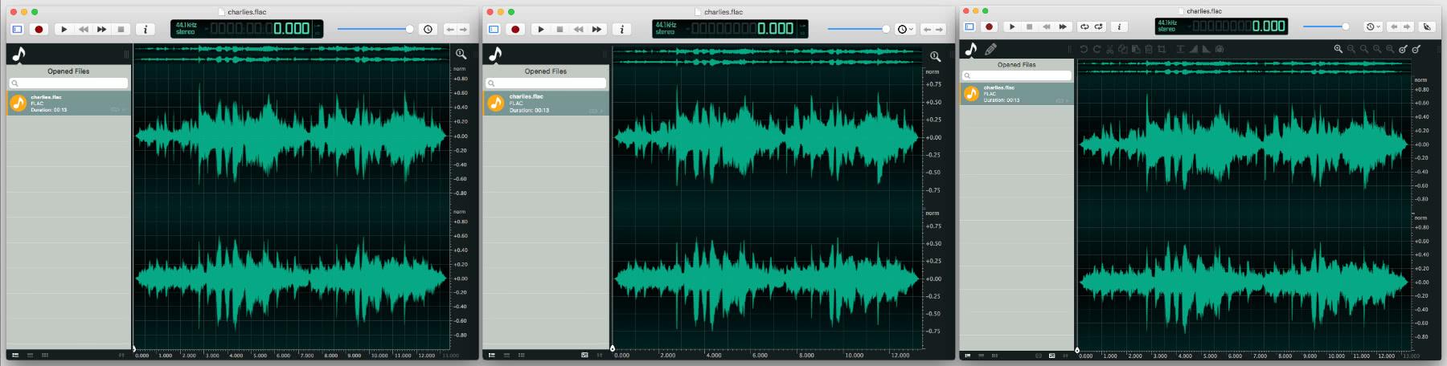Click redo icon in right window
Viewport: 1447px width, 366px height.
tap(1097, 49)
